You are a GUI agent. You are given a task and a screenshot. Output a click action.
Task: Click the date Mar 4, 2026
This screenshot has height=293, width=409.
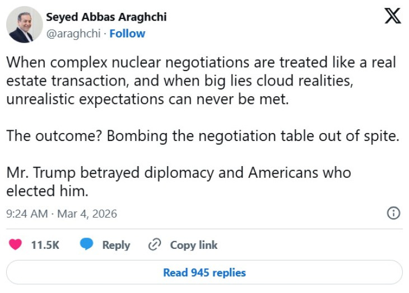[86, 214]
